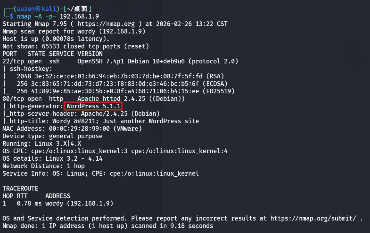Click the MAC Address 00:0C:29:28:99:00 text
This screenshot has height=233, width=370.
coord(72,129)
